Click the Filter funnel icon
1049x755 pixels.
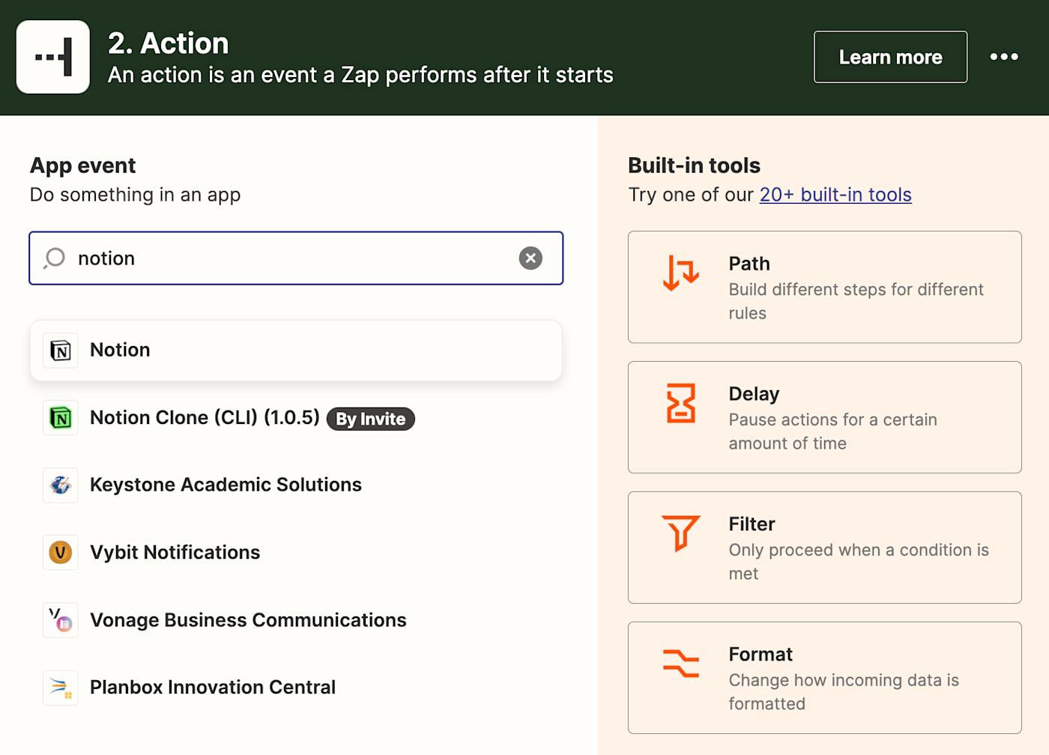(681, 533)
